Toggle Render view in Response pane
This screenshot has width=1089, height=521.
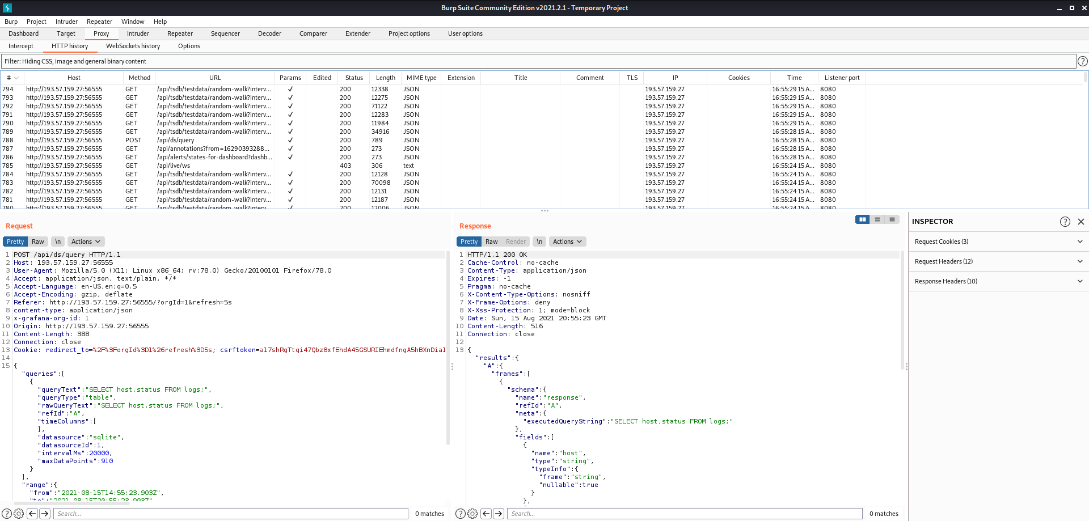click(516, 242)
